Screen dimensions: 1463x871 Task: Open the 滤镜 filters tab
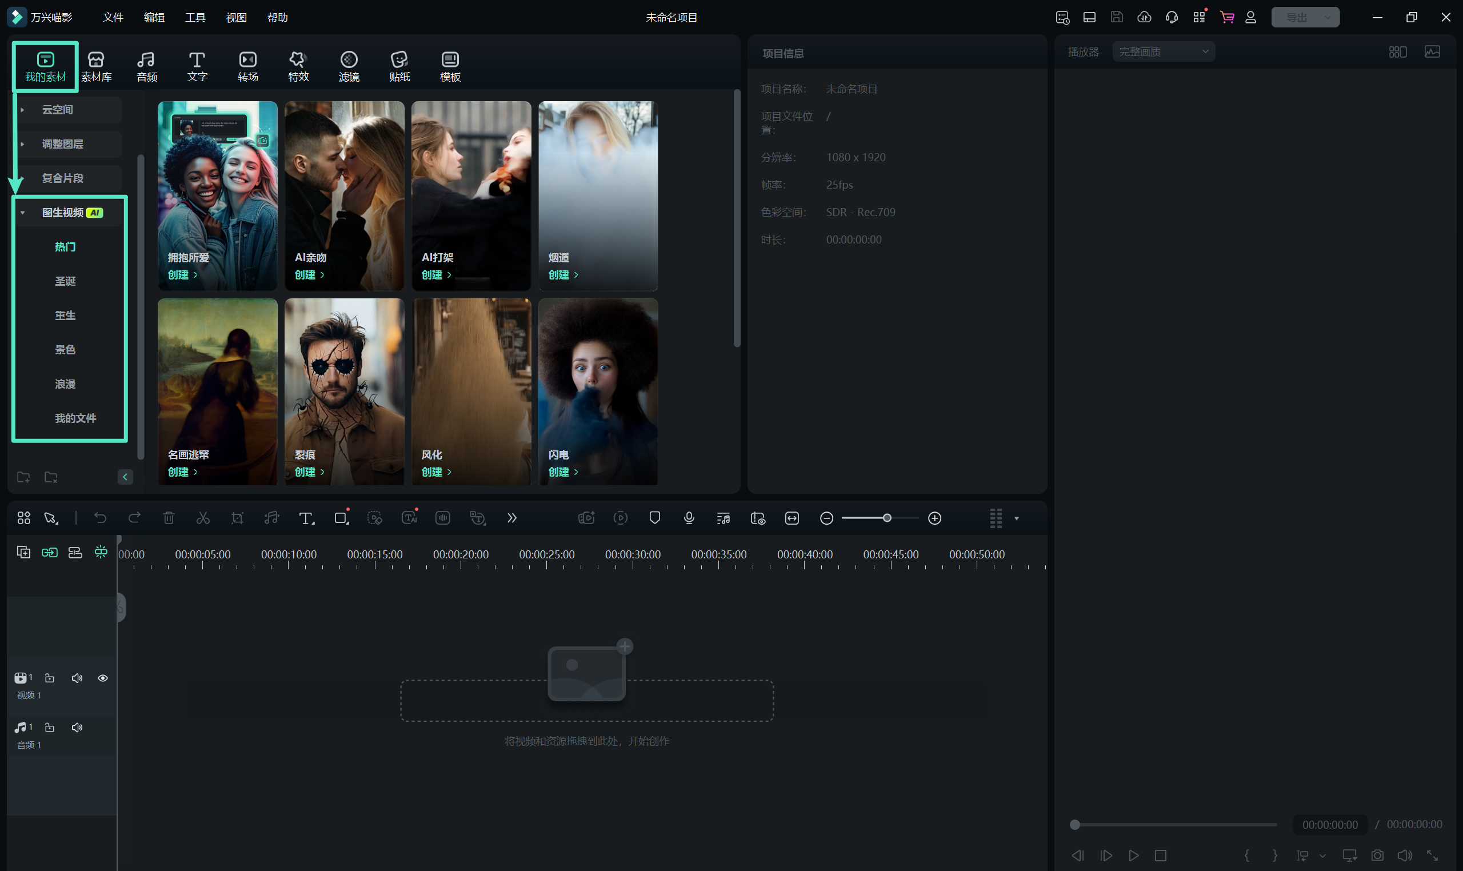[x=349, y=66]
